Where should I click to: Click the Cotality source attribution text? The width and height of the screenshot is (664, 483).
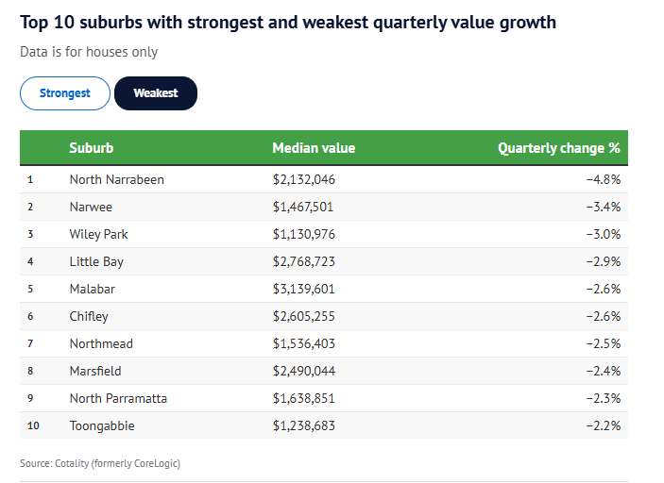coord(100,463)
